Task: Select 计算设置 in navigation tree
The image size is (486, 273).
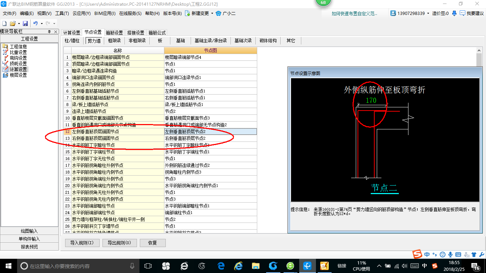Action: [x=18, y=69]
